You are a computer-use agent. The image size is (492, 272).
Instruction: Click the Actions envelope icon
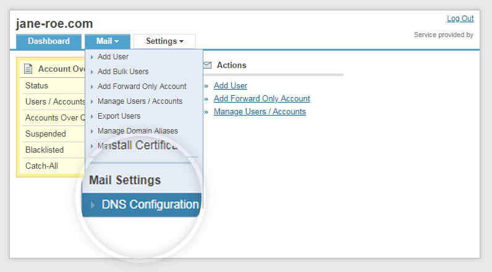pos(208,65)
